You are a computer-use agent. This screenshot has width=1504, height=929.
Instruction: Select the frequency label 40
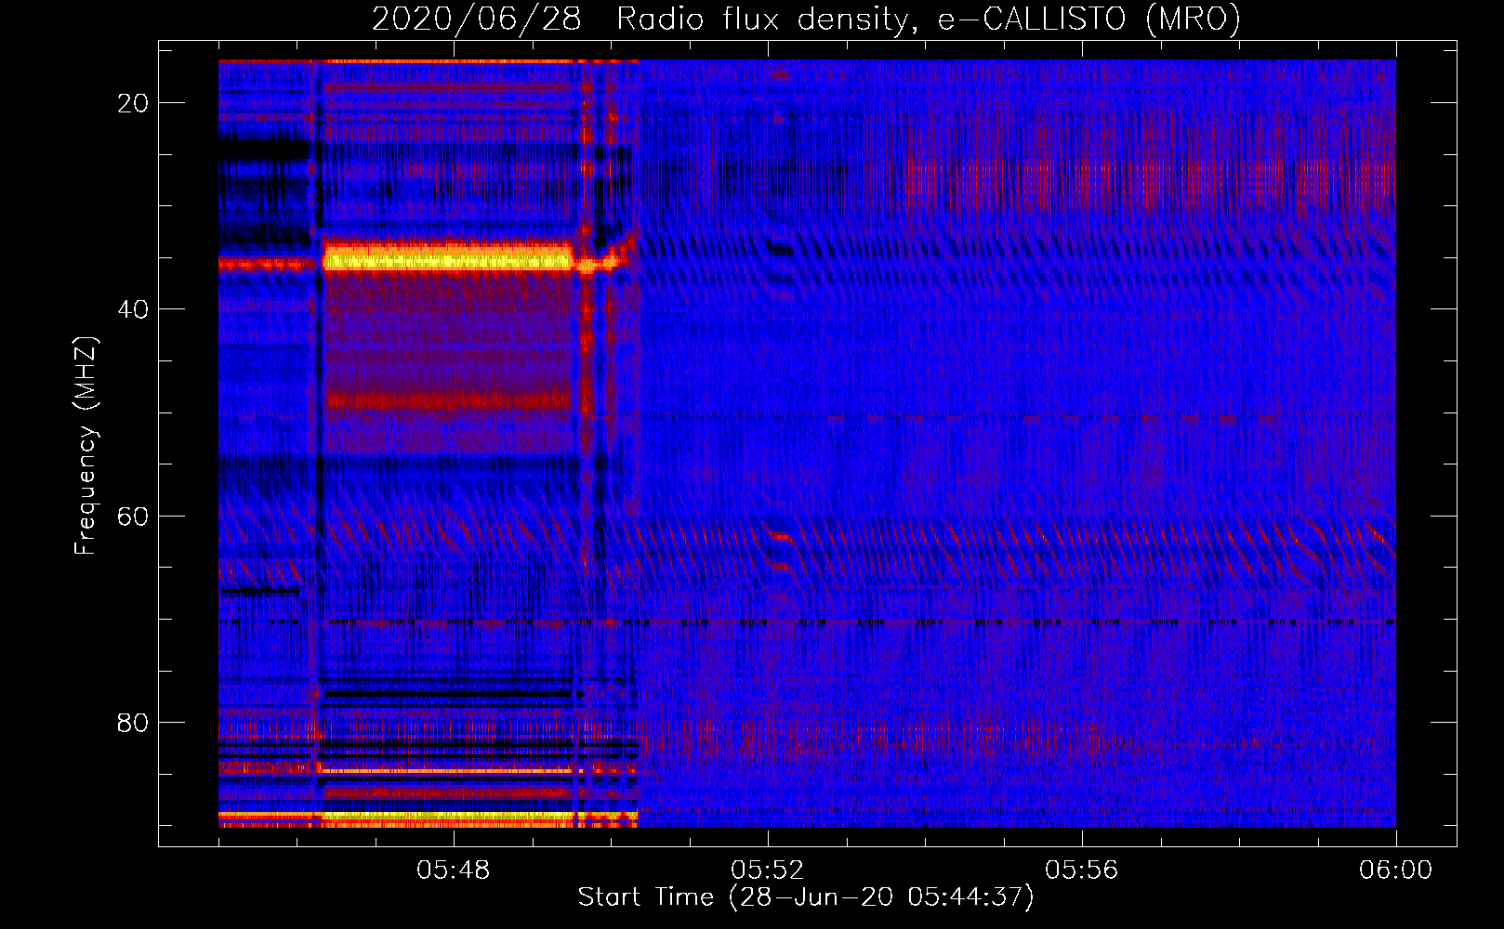pos(133,309)
